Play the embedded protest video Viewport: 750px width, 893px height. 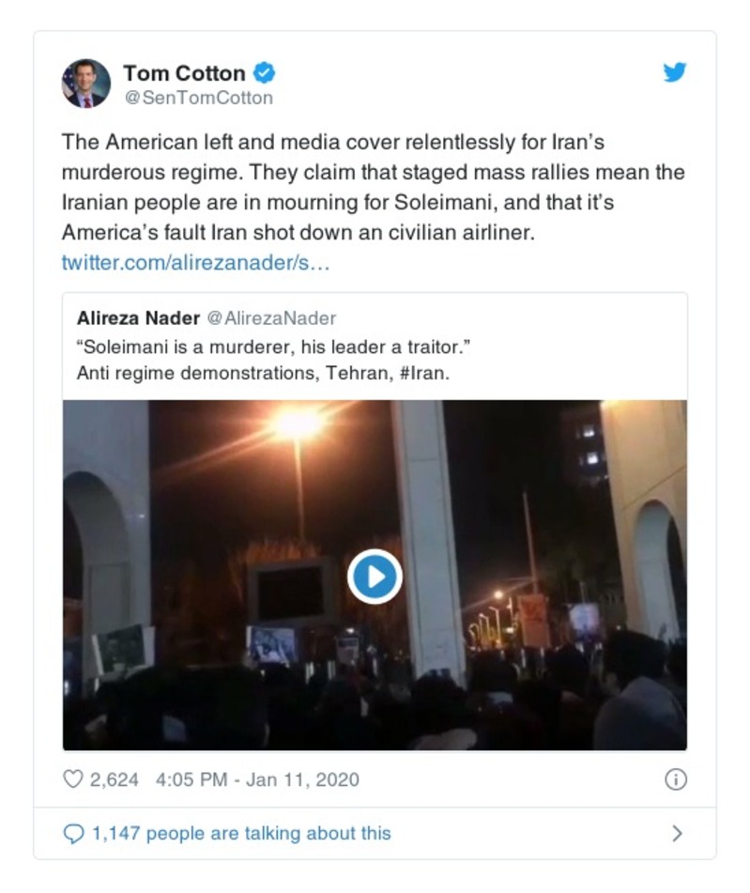375,577
